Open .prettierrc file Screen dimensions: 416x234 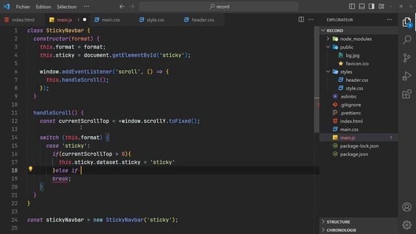pos(350,112)
